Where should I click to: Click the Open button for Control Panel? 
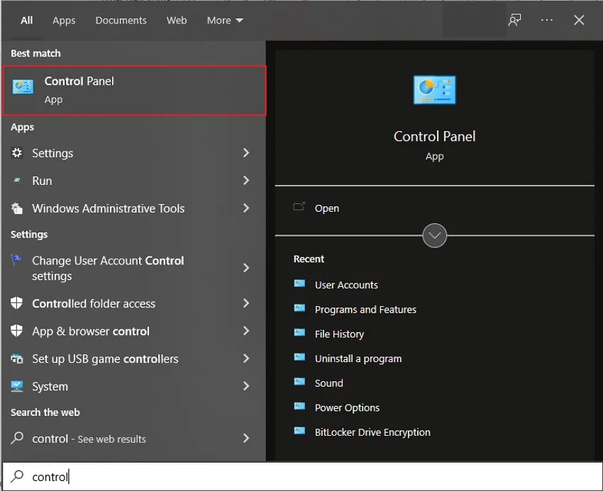point(326,208)
